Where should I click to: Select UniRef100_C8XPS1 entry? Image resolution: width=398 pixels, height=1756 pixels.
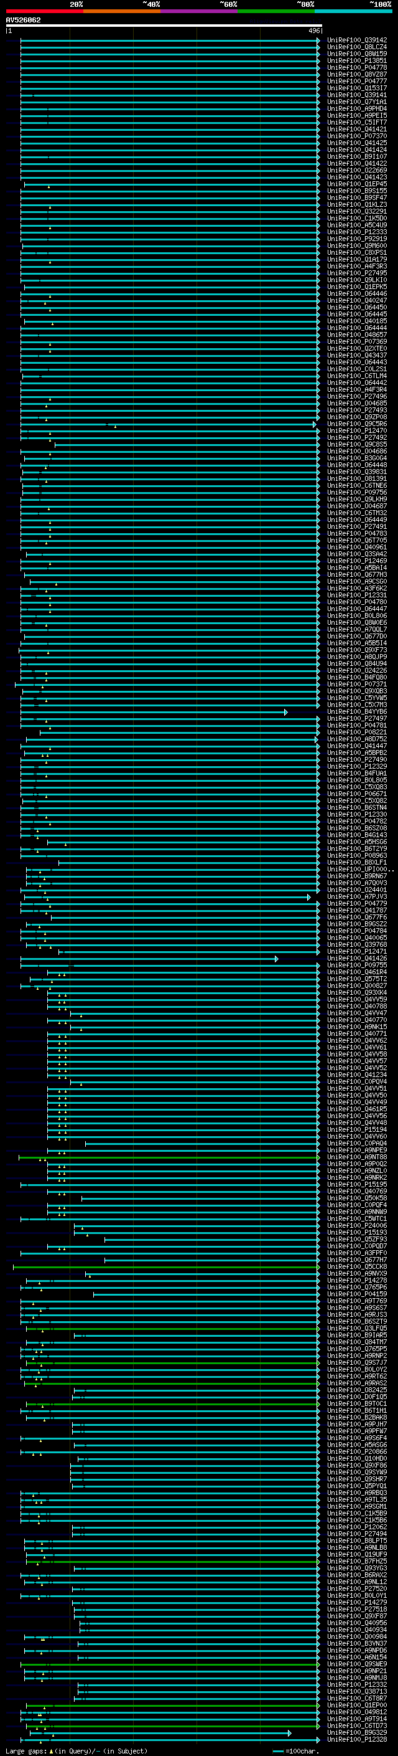coord(357,253)
